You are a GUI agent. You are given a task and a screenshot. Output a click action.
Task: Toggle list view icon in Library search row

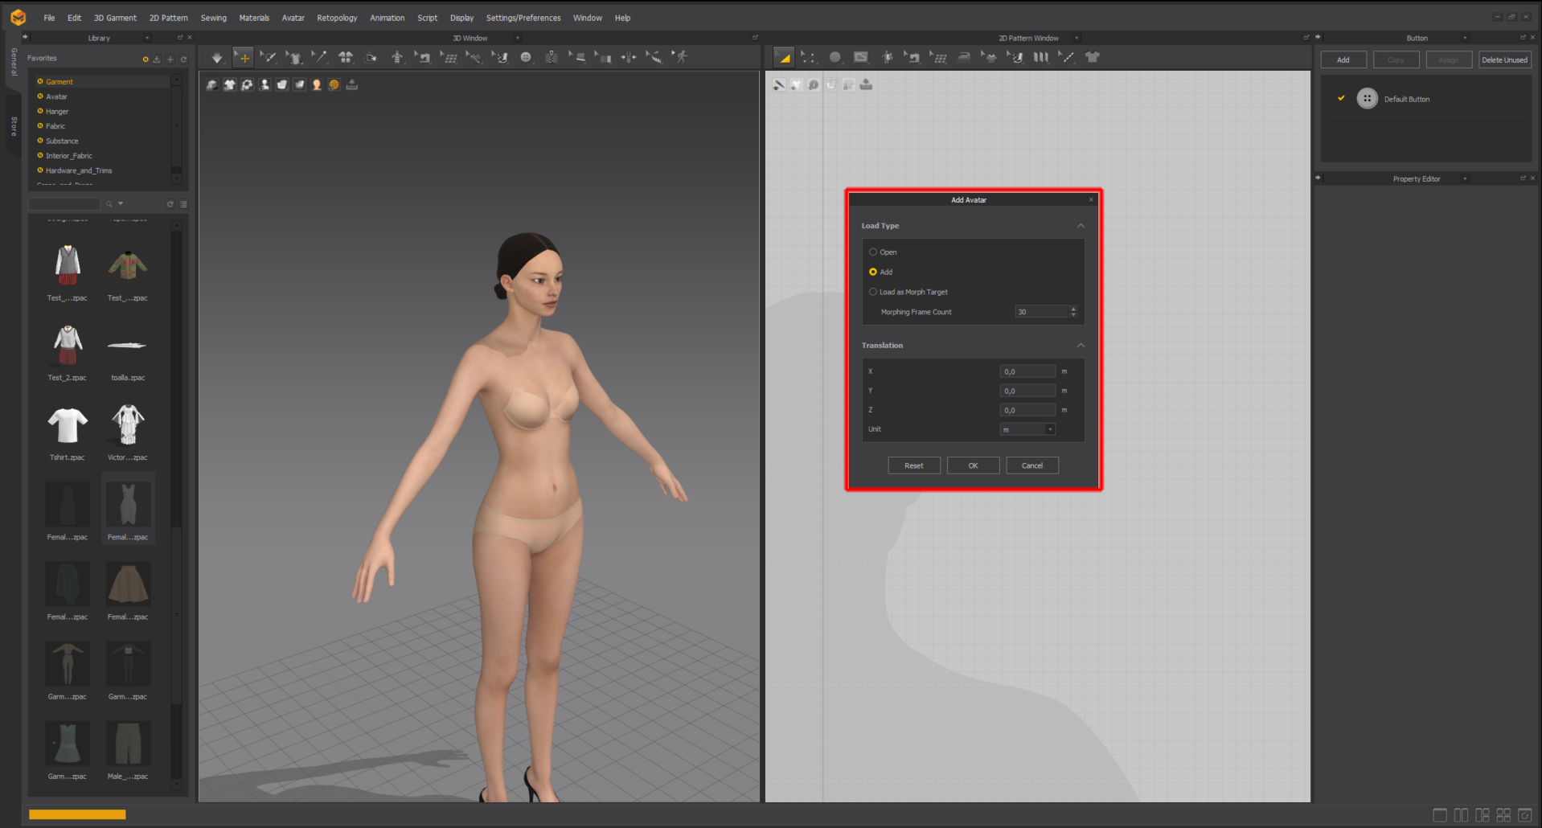tap(183, 204)
